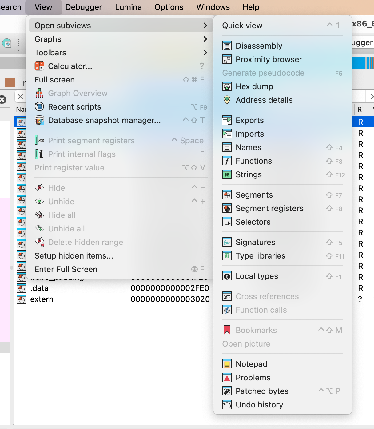Image resolution: width=374 pixels, height=429 pixels.
Task: Click the Functions window icon
Action: (227, 161)
